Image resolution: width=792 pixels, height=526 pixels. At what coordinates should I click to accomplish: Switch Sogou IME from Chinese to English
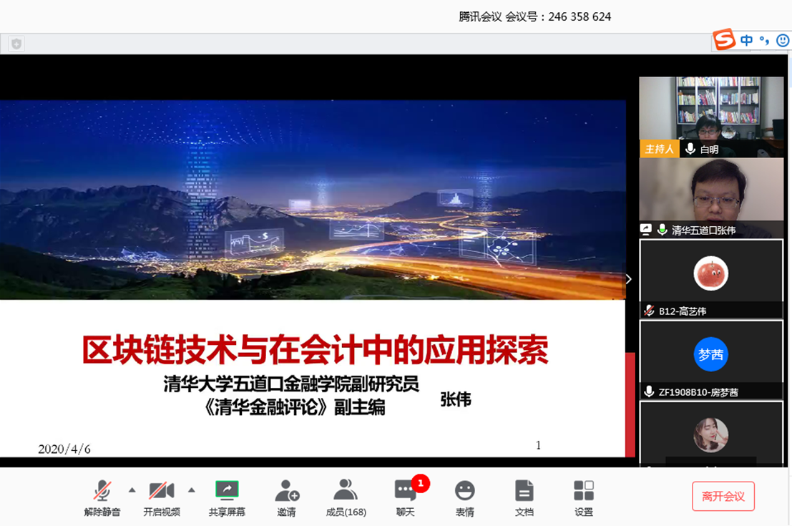[746, 41]
